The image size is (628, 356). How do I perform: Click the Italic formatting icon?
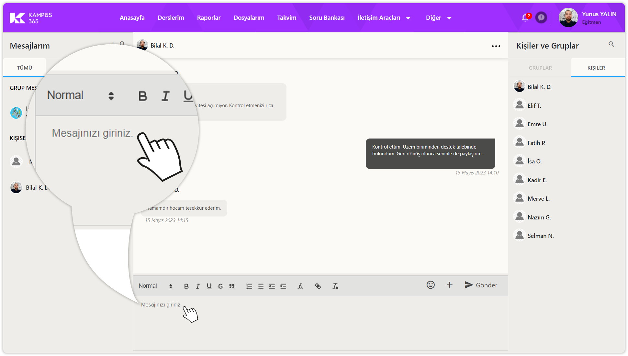pyautogui.click(x=197, y=286)
